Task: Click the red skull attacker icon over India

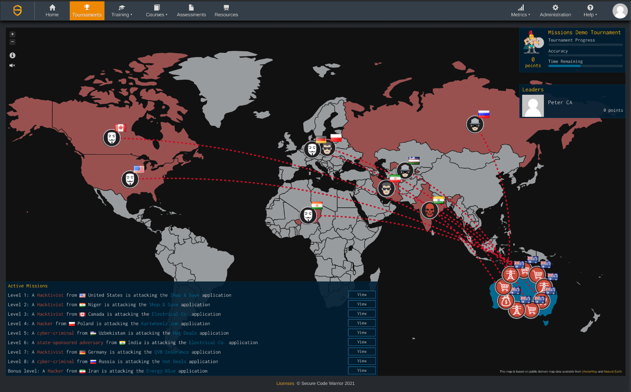Action: click(x=430, y=210)
